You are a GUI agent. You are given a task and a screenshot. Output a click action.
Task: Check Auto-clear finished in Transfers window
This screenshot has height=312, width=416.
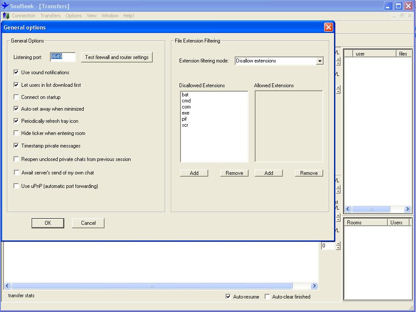tap(267, 297)
